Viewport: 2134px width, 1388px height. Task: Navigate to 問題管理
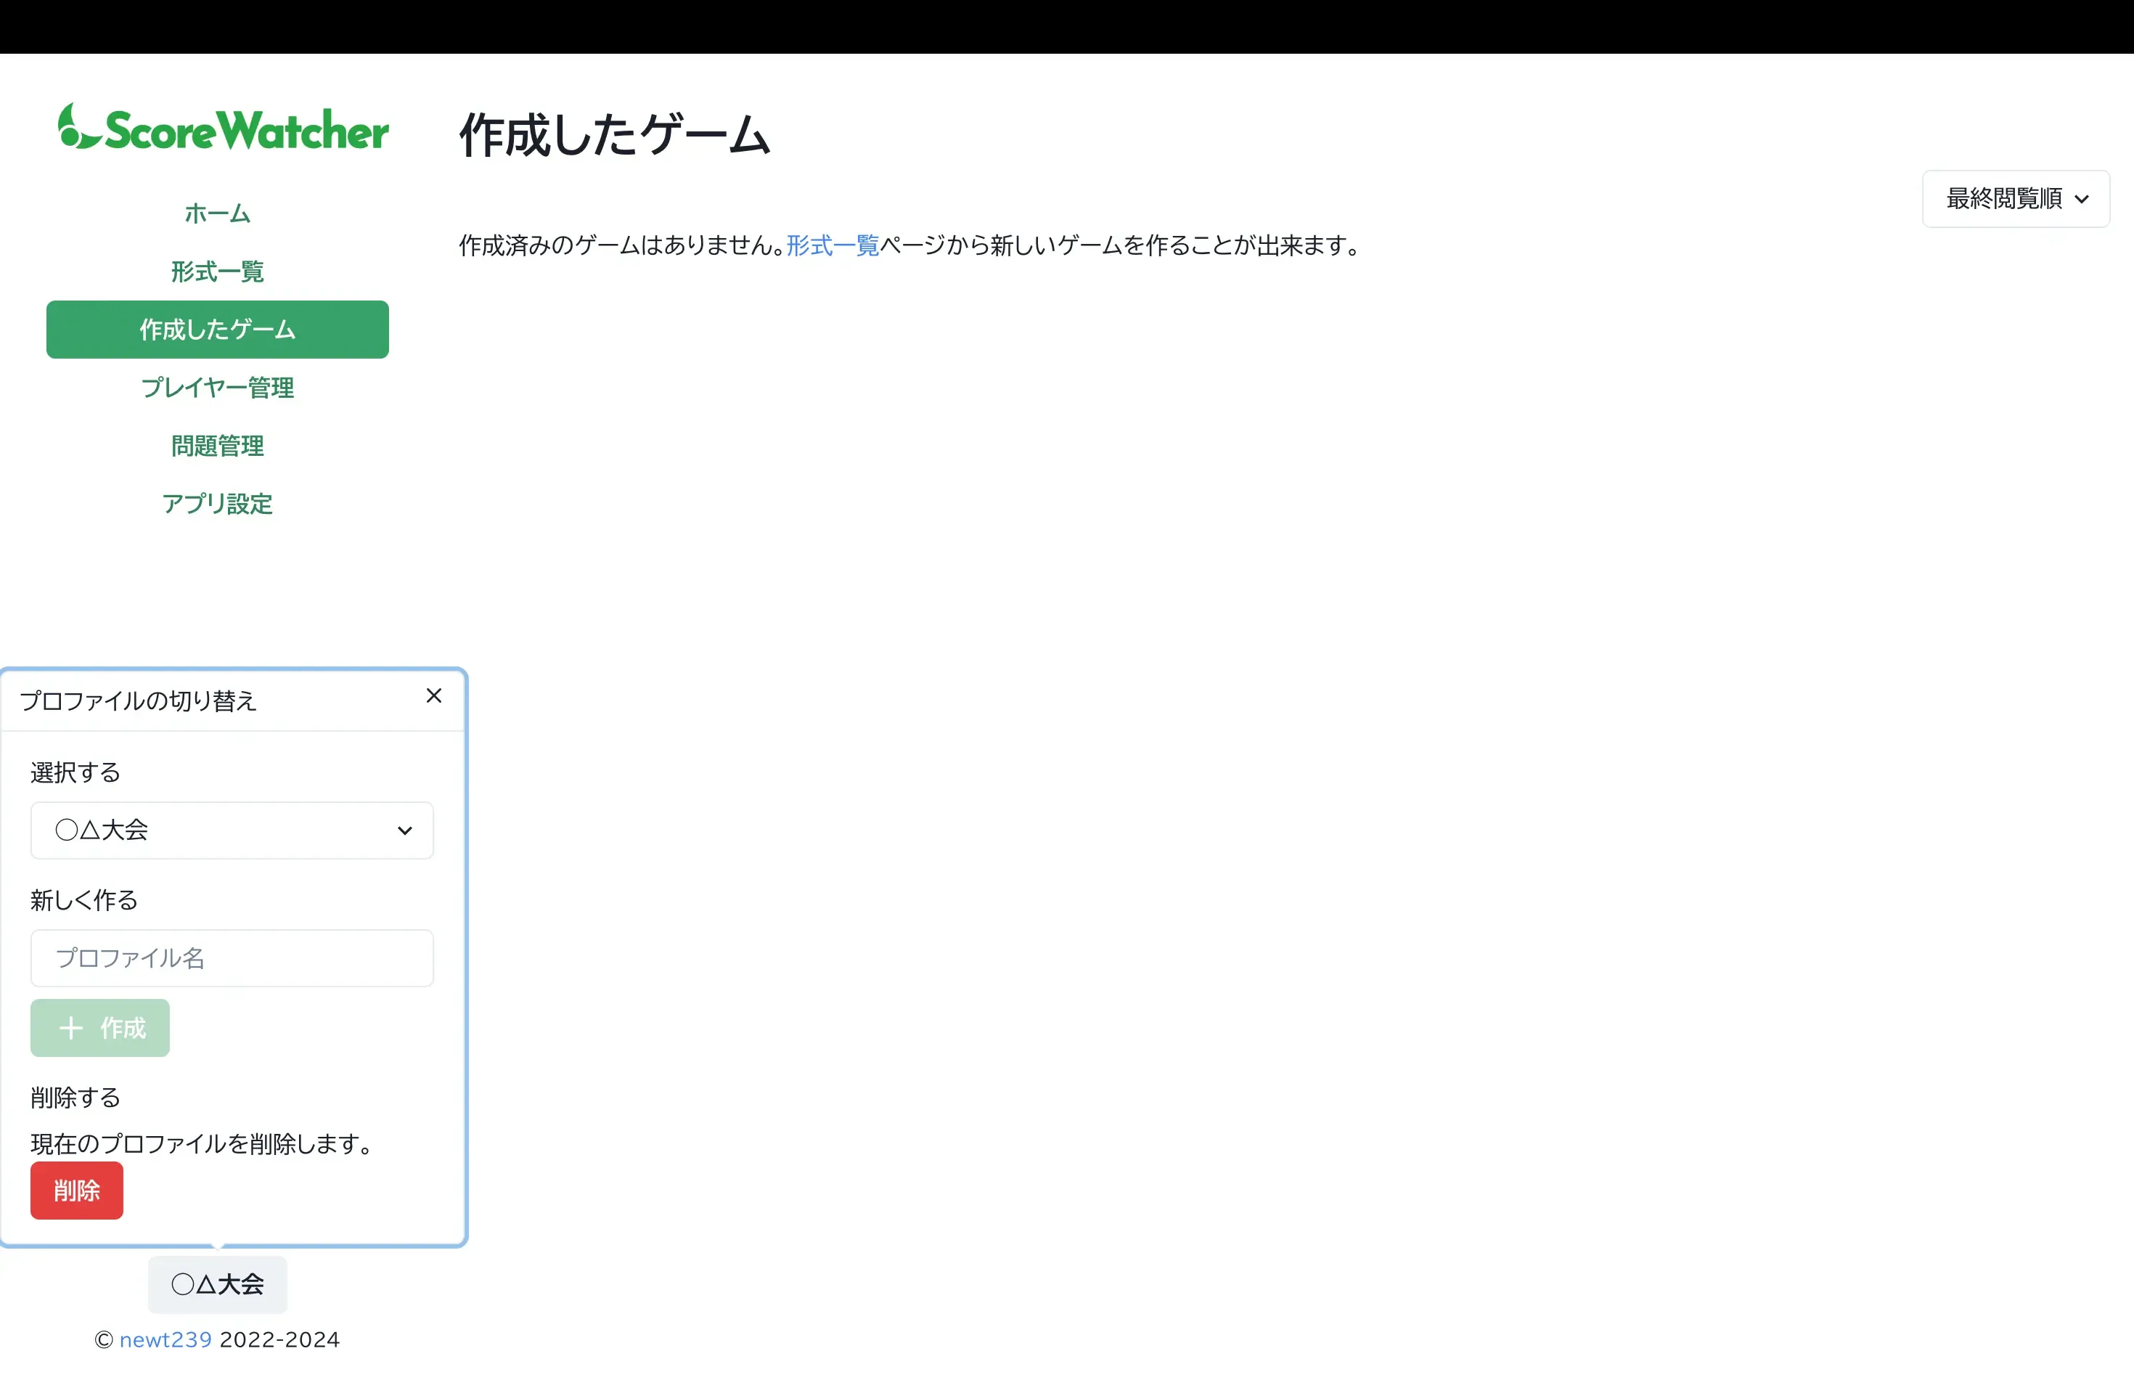click(x=217, y=446)
